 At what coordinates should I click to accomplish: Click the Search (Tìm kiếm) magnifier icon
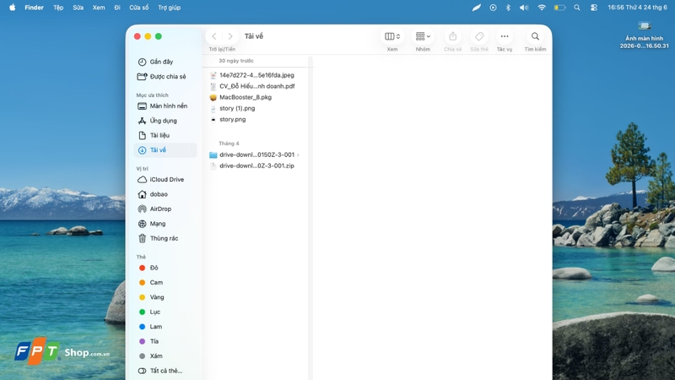point(535,36)
